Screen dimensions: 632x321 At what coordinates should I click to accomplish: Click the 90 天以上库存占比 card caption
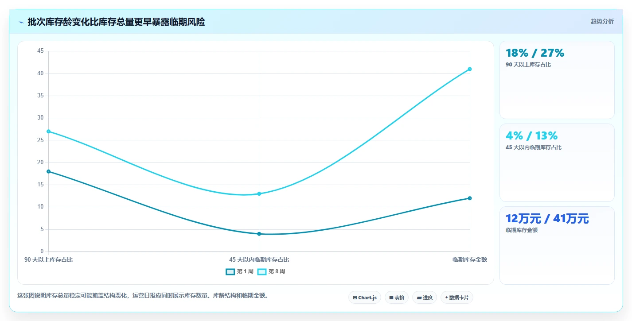coord(528,65)
